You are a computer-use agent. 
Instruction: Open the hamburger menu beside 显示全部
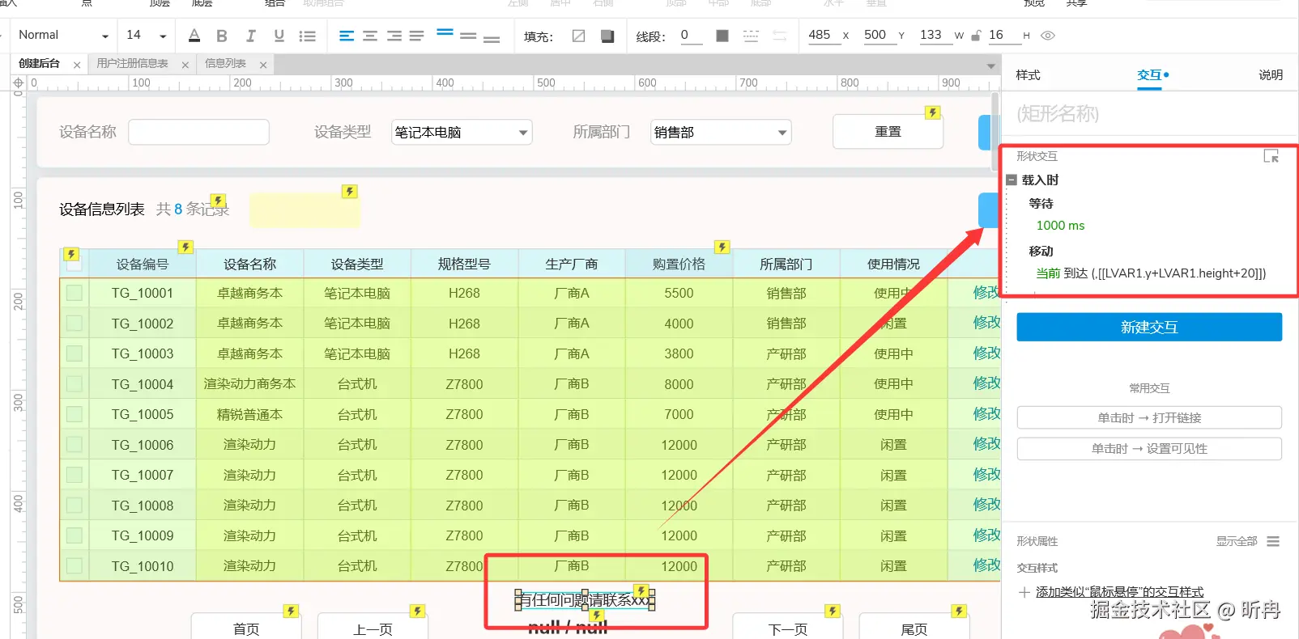point(1273,541)
